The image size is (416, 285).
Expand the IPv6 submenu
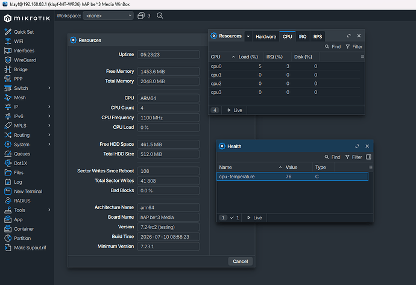(x=49, y=116)
